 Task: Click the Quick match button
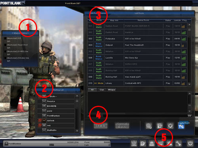click(x=101, y=126)
